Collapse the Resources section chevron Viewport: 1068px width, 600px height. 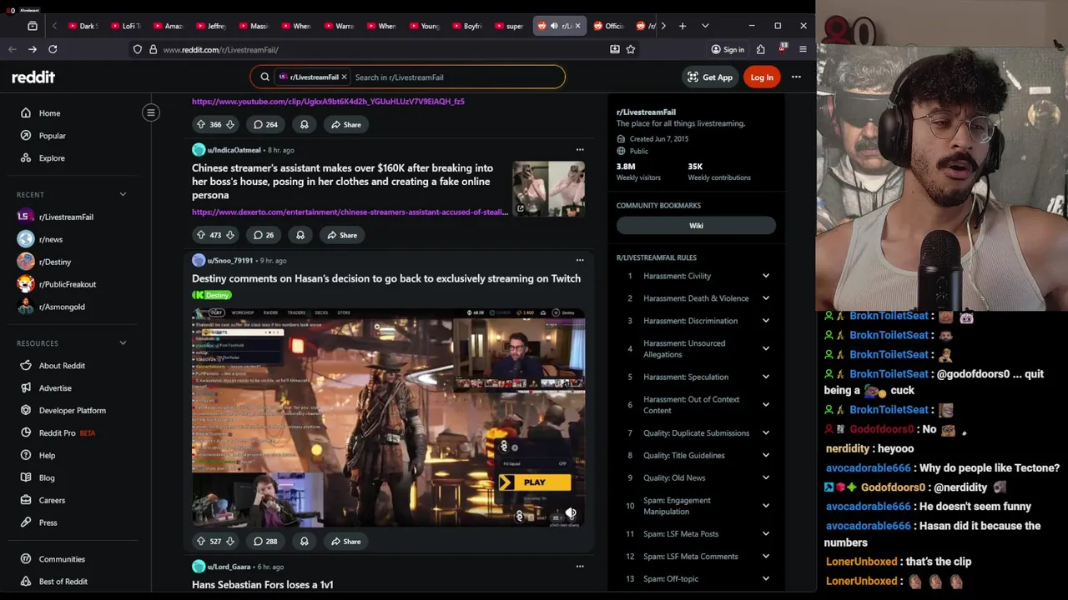123,342
